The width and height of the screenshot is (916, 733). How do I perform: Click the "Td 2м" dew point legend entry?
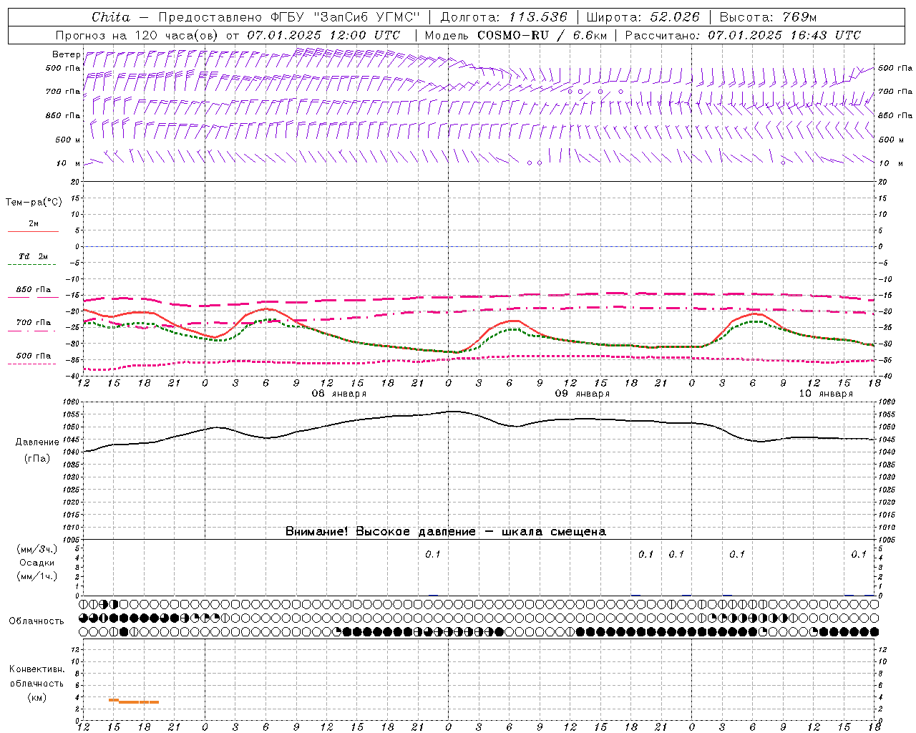(33, 256)
